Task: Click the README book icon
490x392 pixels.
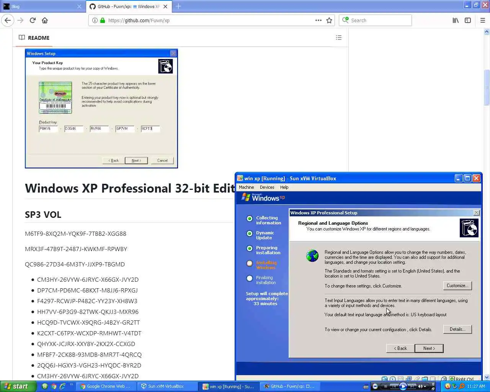Action: (x=22, y=38)
